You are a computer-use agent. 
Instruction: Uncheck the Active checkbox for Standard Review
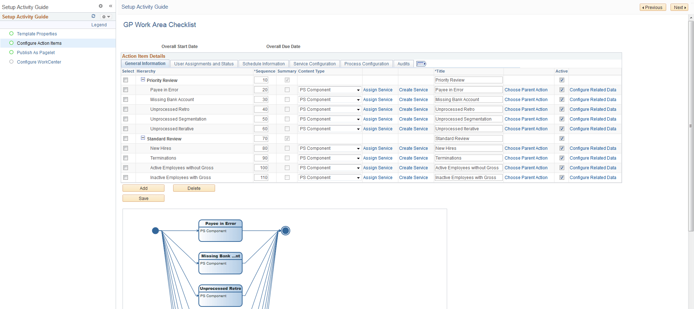pos(562,139)
